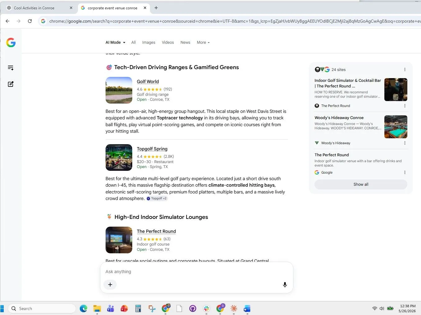This screenshot has height=315, width=421.
Task: Open Word from the taskbar
Action: [247, 308]
